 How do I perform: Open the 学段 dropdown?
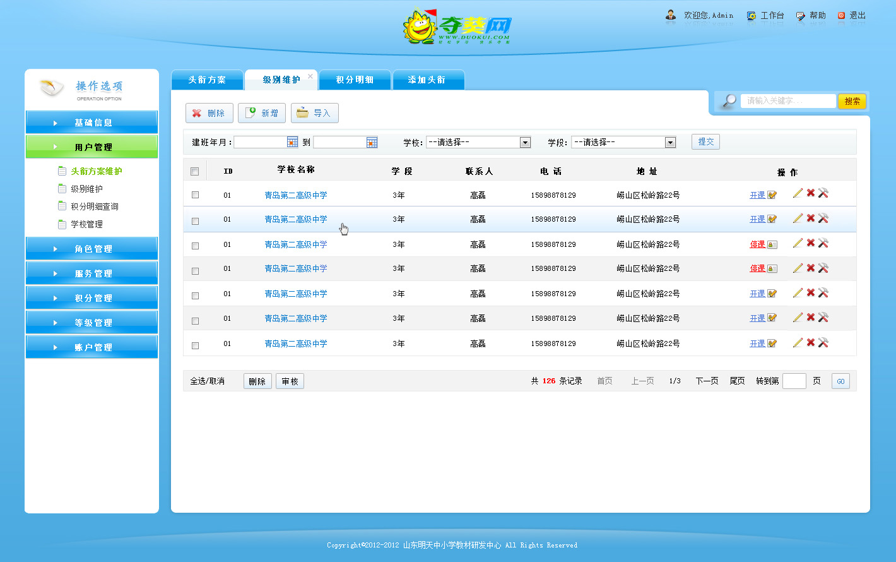tap(623, 142)
